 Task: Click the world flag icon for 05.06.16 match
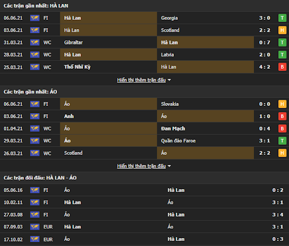[x=35, y=190]
